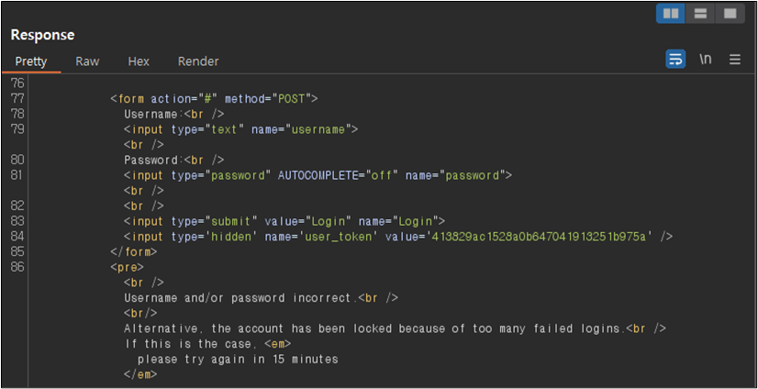Click the Response panel heading
This screenshot has height=389, width=758.
pos(42,35)
